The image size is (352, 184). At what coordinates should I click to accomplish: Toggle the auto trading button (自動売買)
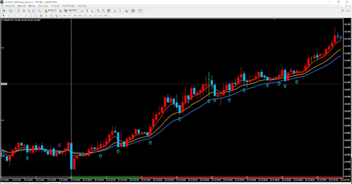70,11
